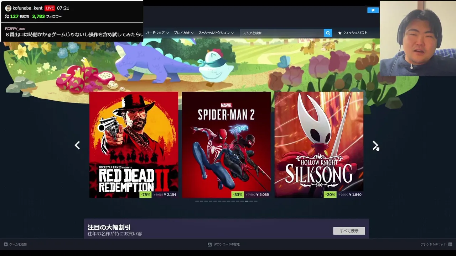Click the ダウンロードの管理 label
This screenshot has height=256, width=456.
[227, 244]
